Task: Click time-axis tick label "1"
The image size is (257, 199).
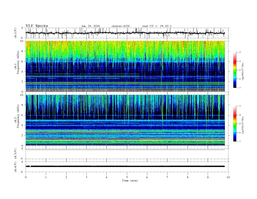Action: (46, 177)
